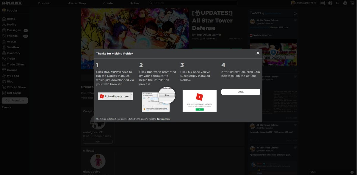Viewport: 357px width, 175px height.
Task: Click Join under serialghostYT private server
Action: [98, 142]
